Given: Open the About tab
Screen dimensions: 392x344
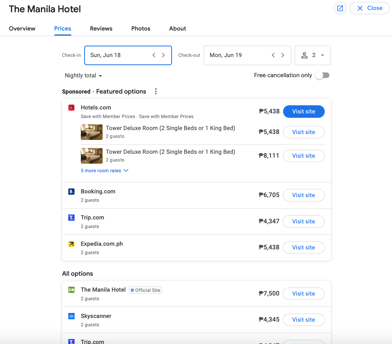Looking at the screenshot, I should click(x=177, y=28).
